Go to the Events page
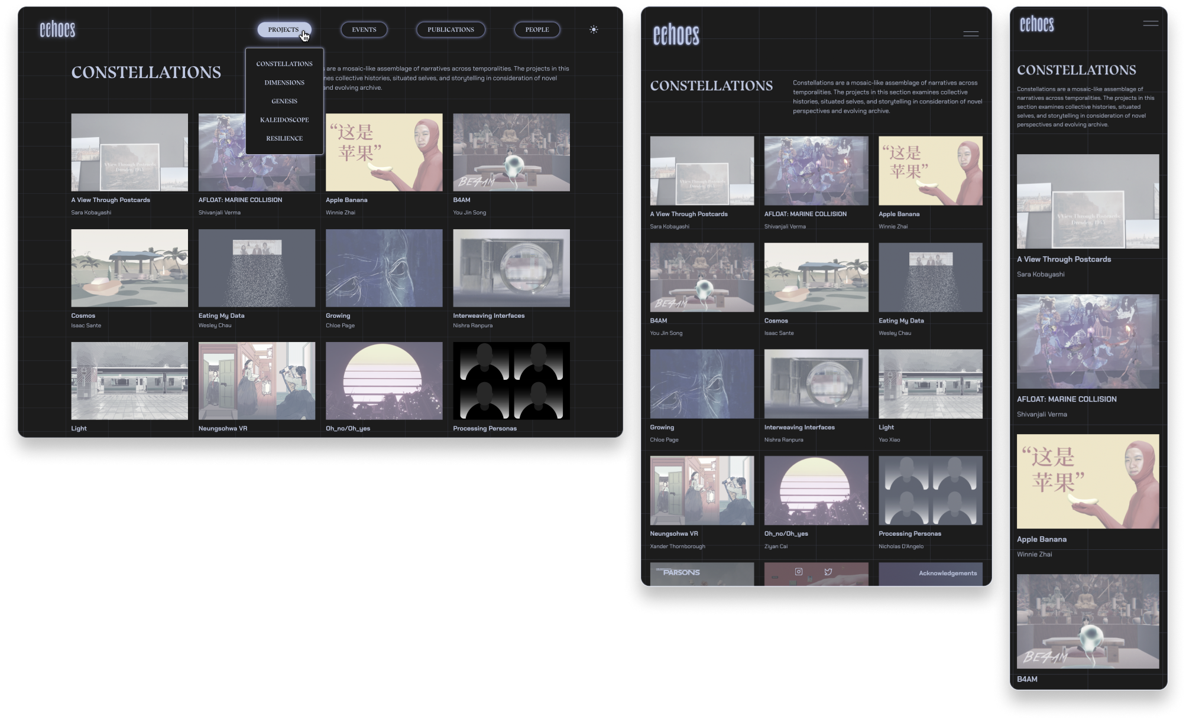The height and width of the screenshot is (720, 1186). point(364,30)
